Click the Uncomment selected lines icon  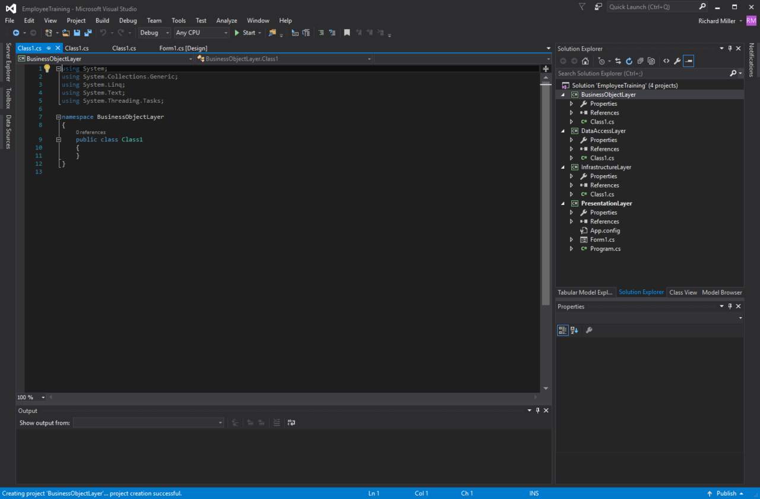pyautogui.click(x=332, y=33)
